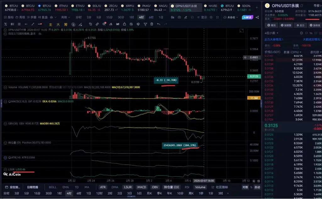The image size is (322, 199).
Task: Enable the BOLL indicator button
Action: click(53, 187)
